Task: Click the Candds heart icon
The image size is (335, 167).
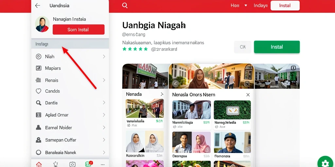Action: (x=39, y=91)
